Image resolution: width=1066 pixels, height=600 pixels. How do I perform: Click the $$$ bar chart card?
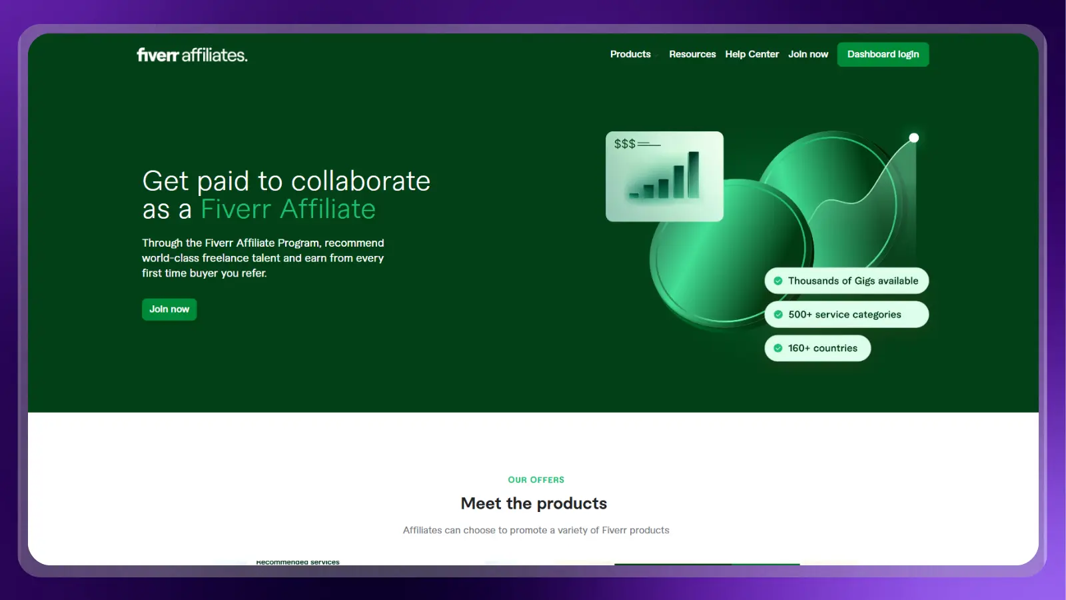664,177
